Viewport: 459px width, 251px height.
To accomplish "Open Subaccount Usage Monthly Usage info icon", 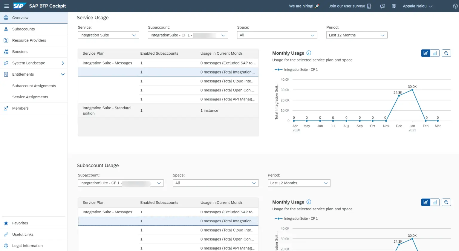I will pos(309,202).
